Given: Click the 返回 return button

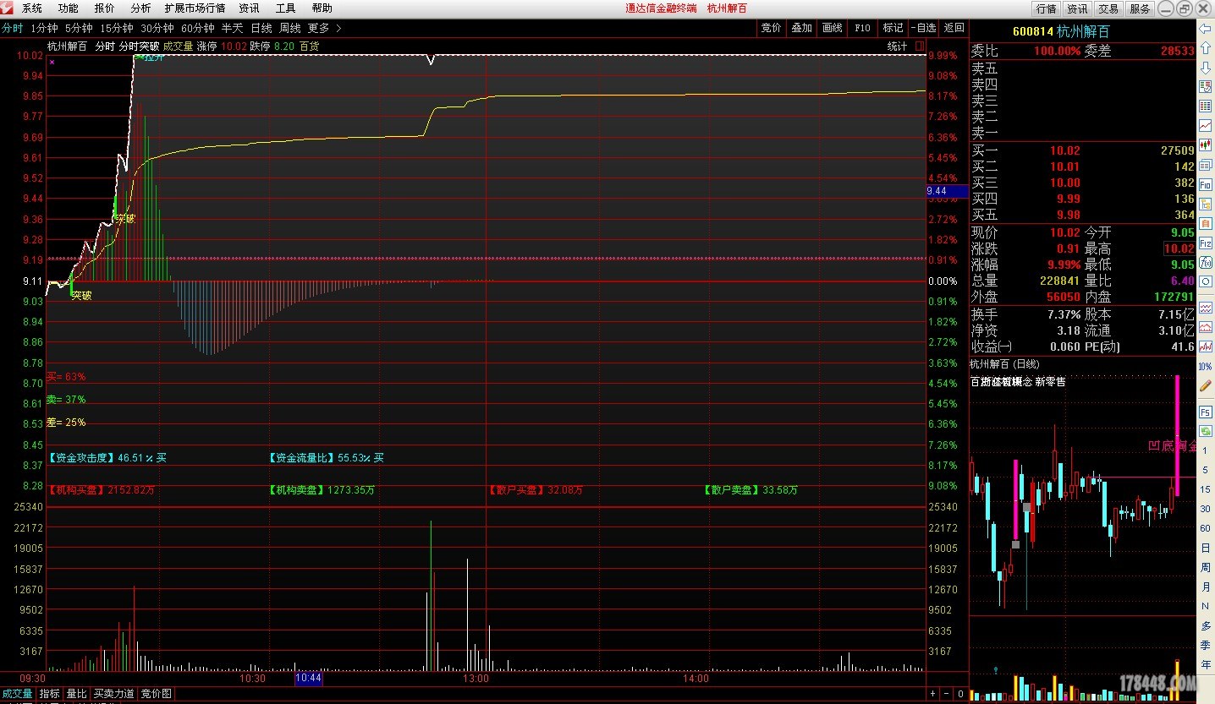Looking at the screenshot, I should [x=954, y=28].
